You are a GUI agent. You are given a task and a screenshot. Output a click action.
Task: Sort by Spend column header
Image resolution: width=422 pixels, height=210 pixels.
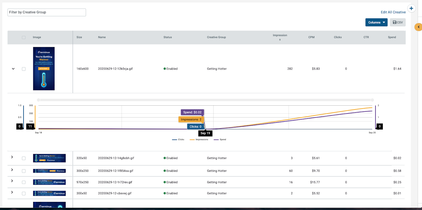point(392,37)
